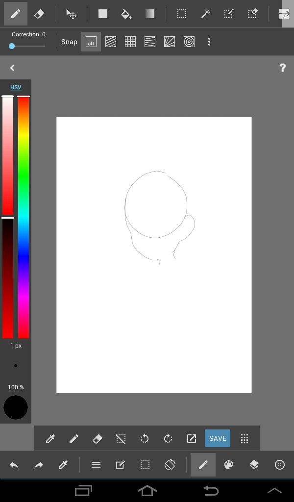
Task: Go to Android home screen
Action: pos(147,490)
